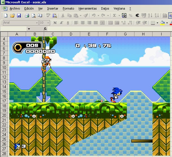
Task: Click the Merge and Center icon
Action: 102,23
